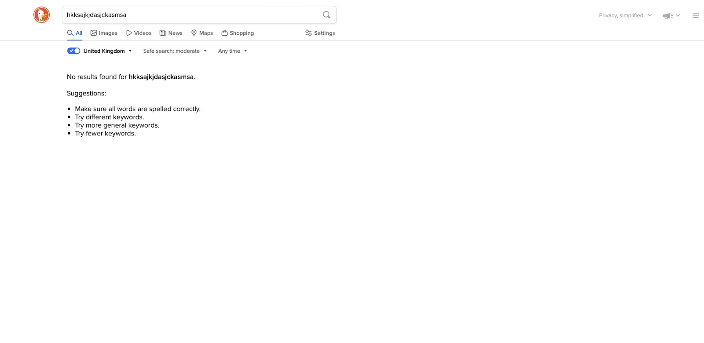Open the Shopping tab
The height and width of the screenshot is (343, 704).
pyautogui.click(x=238, y=33)
